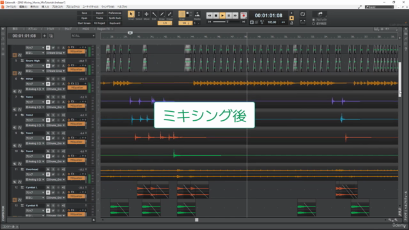Open the Keyboard button
The image size is (409, 230).
[115, 23]
